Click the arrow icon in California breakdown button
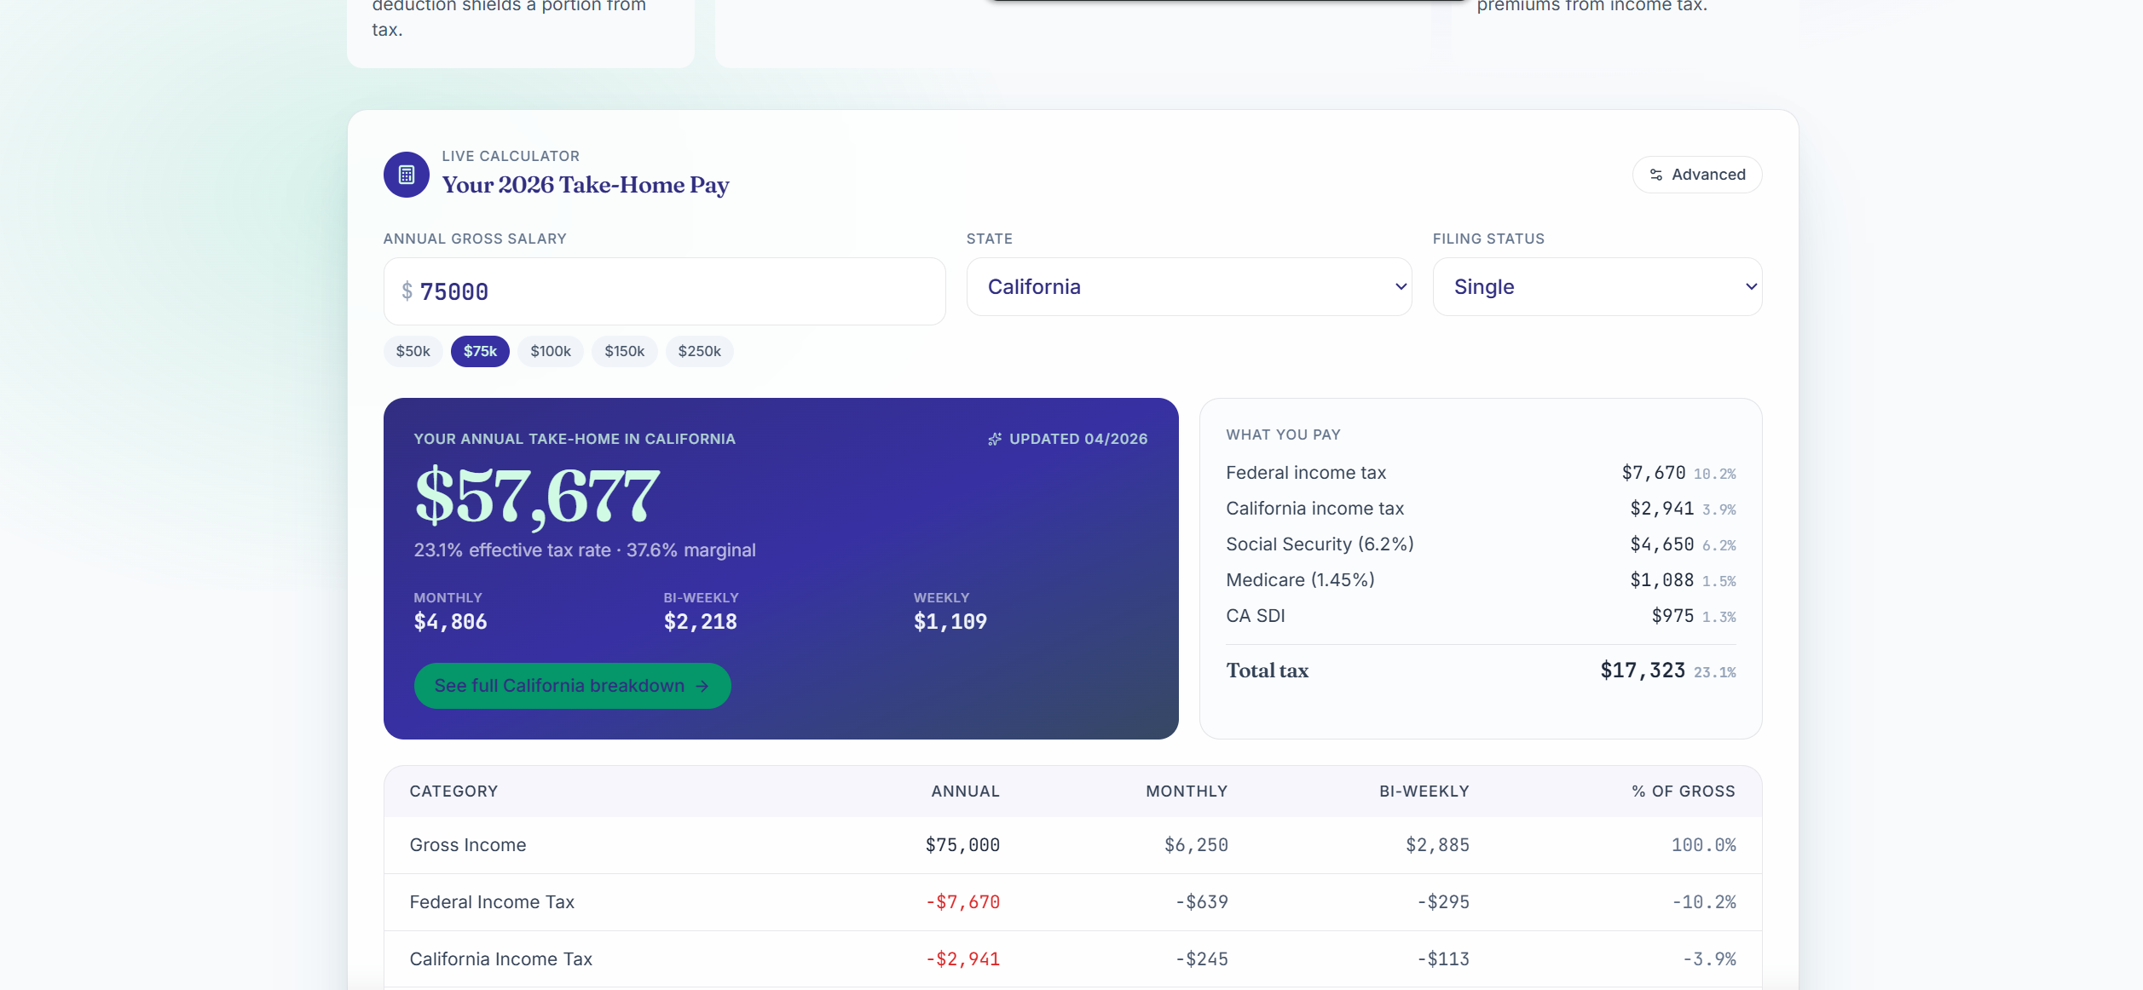 [x=702, y=686]
